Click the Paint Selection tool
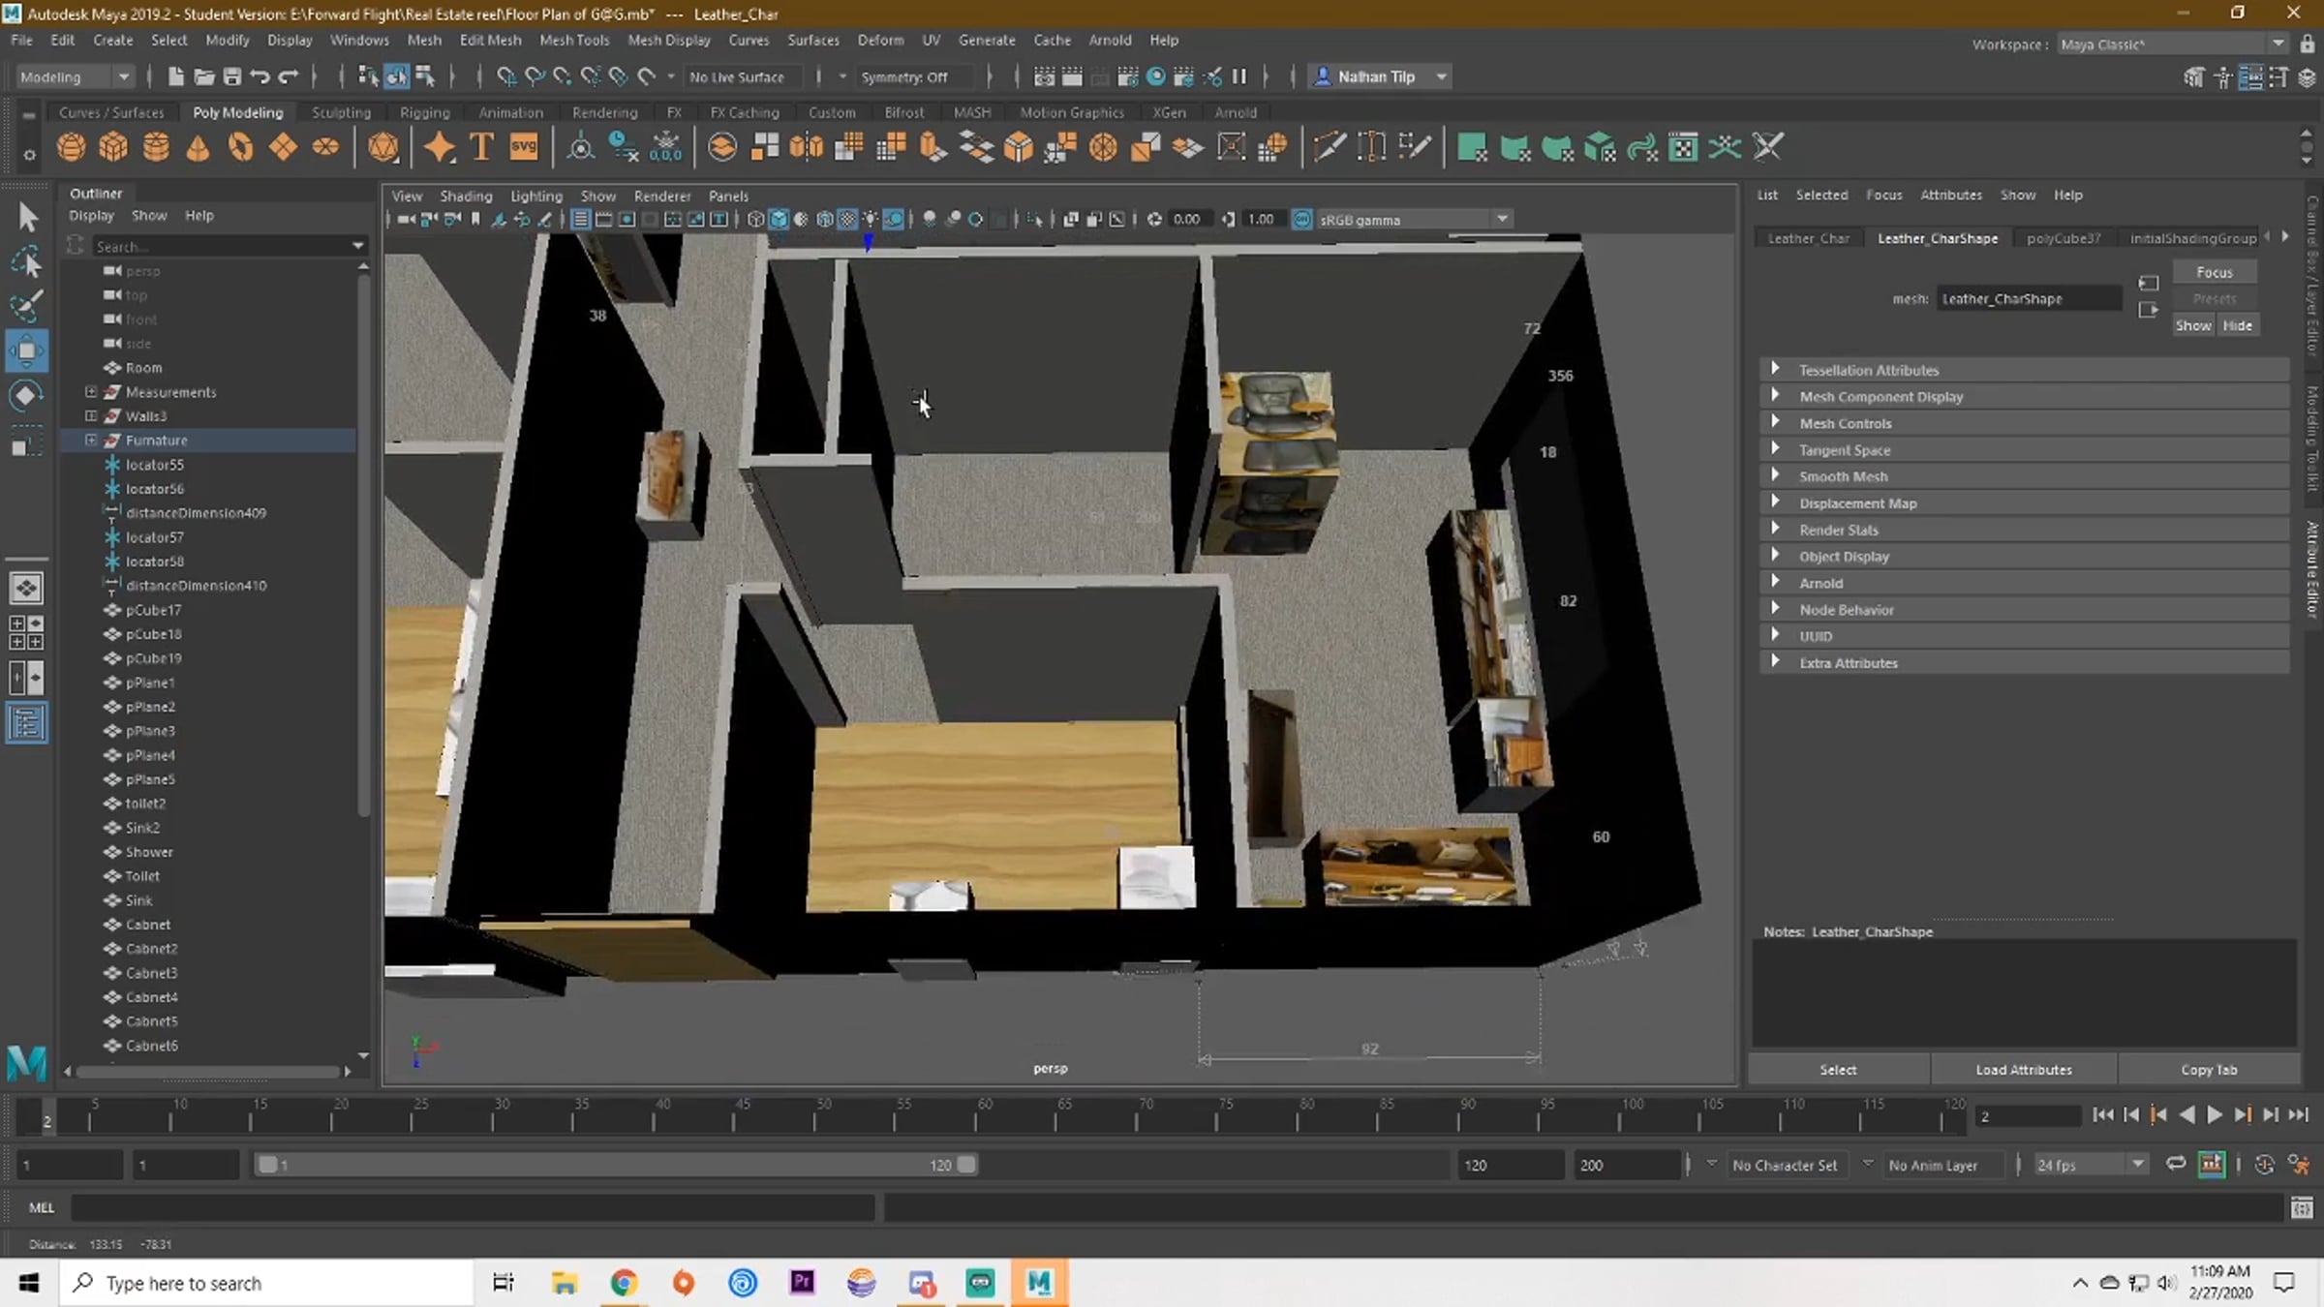Screen dimensions: 2324x1307 [26, 306]
